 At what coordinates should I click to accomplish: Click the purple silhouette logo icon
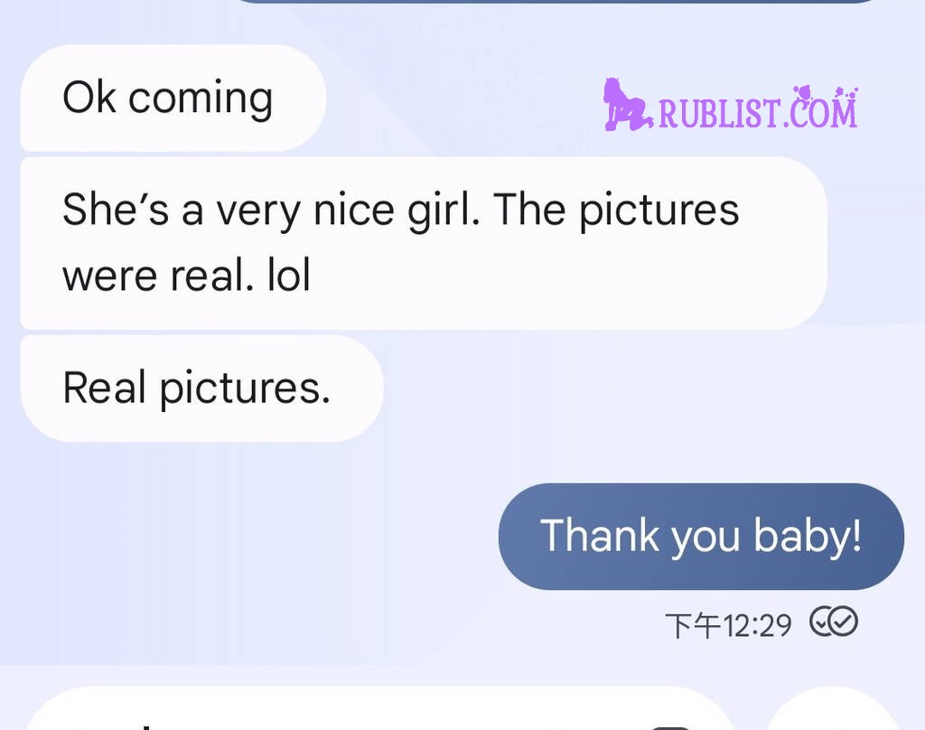point(628,105)
